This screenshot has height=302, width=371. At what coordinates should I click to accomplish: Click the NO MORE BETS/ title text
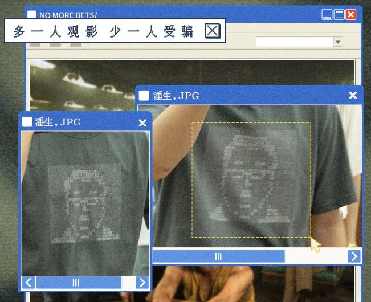68,15
